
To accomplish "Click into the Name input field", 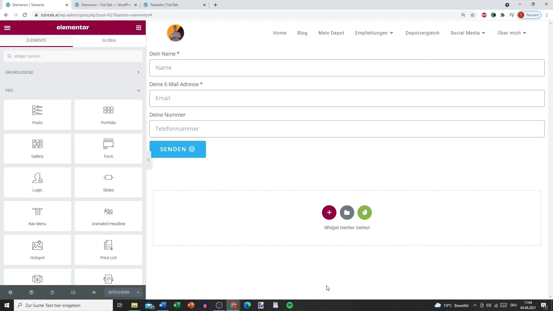I will coord(347,68).
